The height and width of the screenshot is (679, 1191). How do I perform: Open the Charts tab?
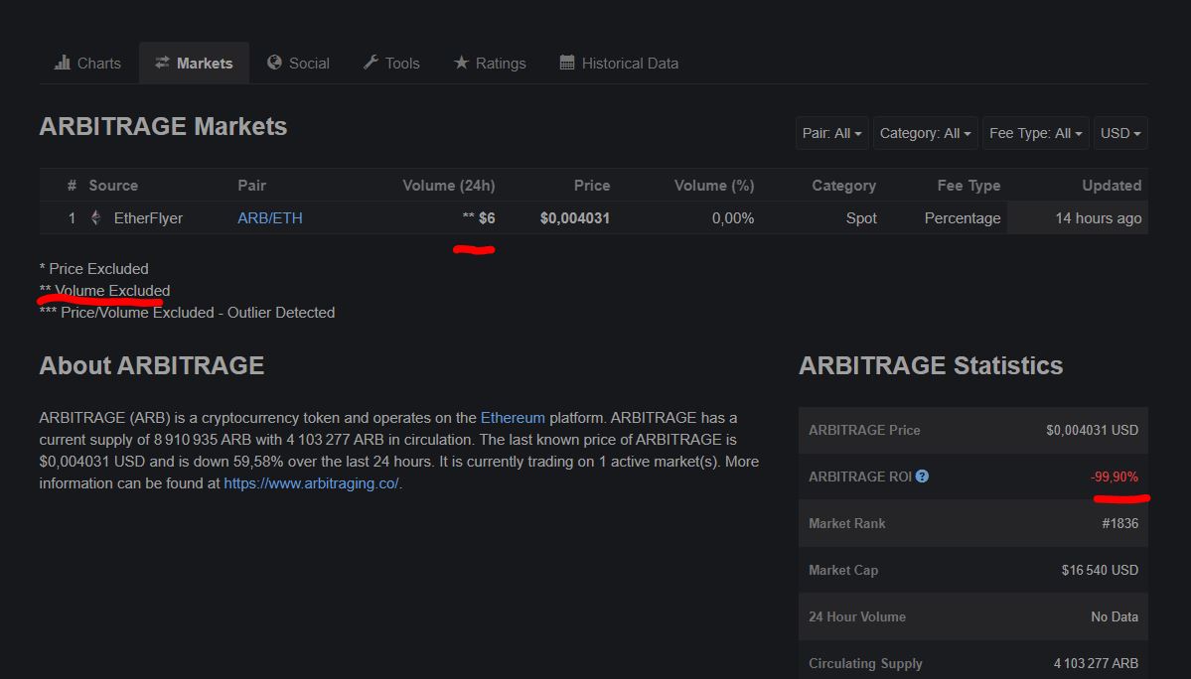(87, 63)
